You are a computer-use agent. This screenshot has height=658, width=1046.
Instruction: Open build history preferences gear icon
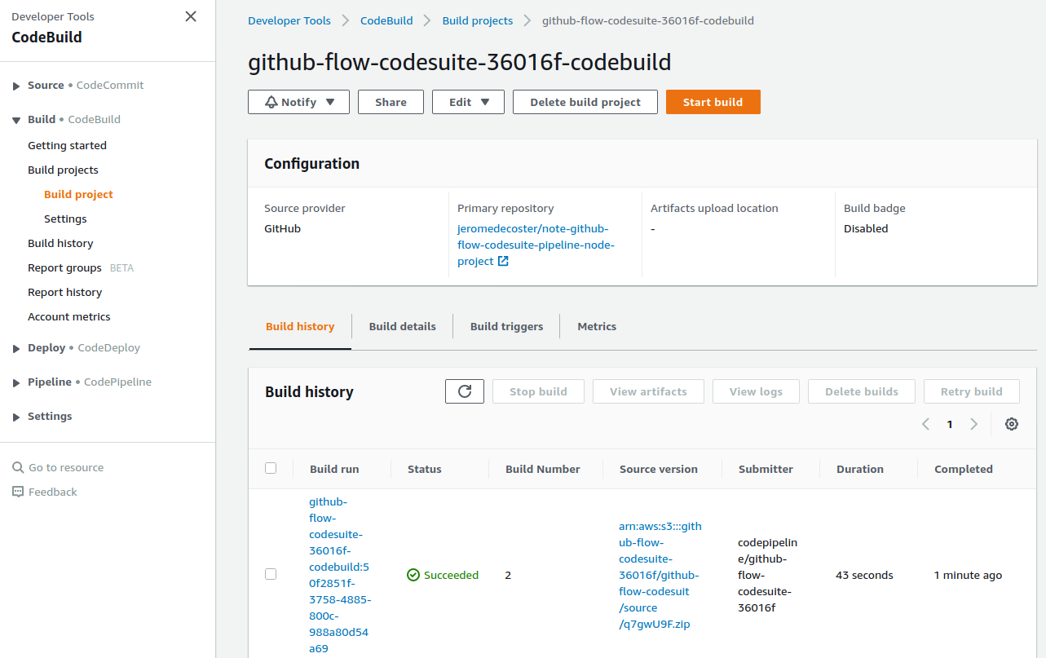(1012, 424)
